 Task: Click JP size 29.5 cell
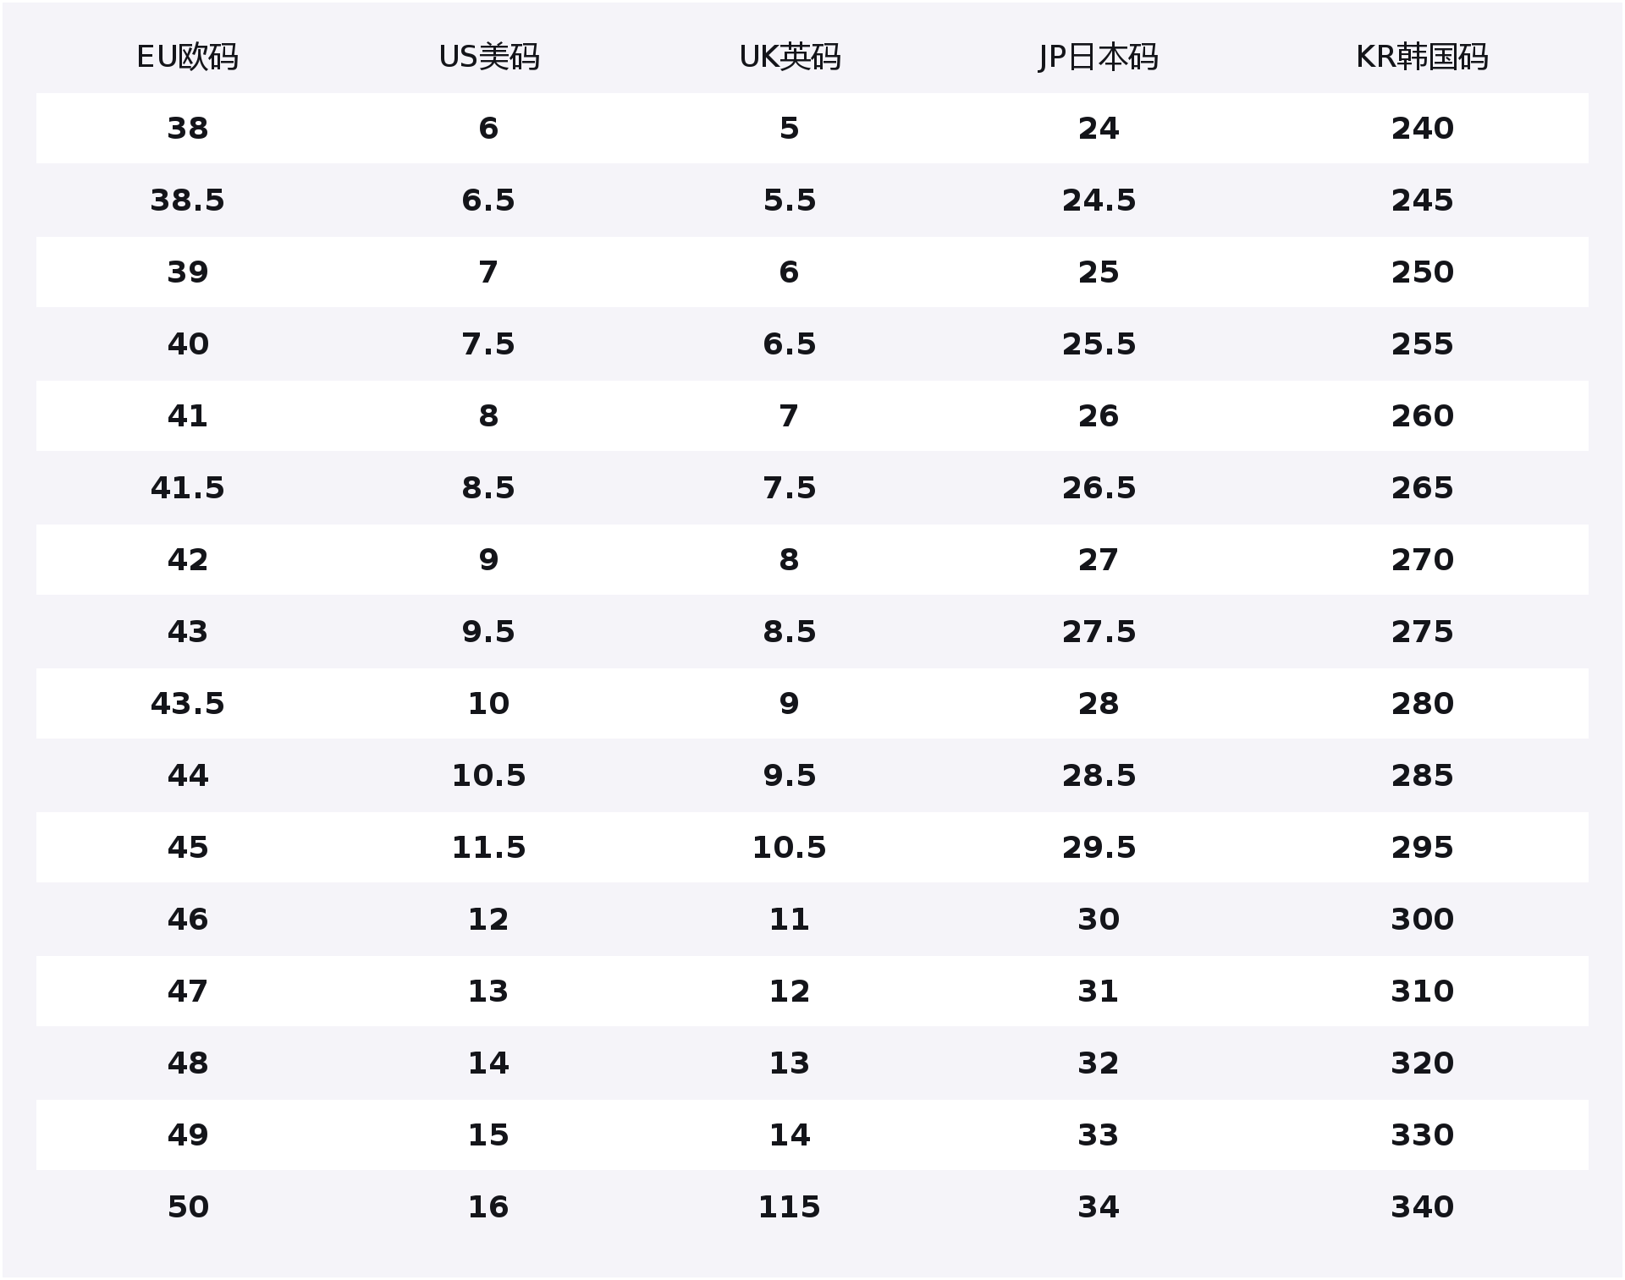click(x=1099, y=848)
